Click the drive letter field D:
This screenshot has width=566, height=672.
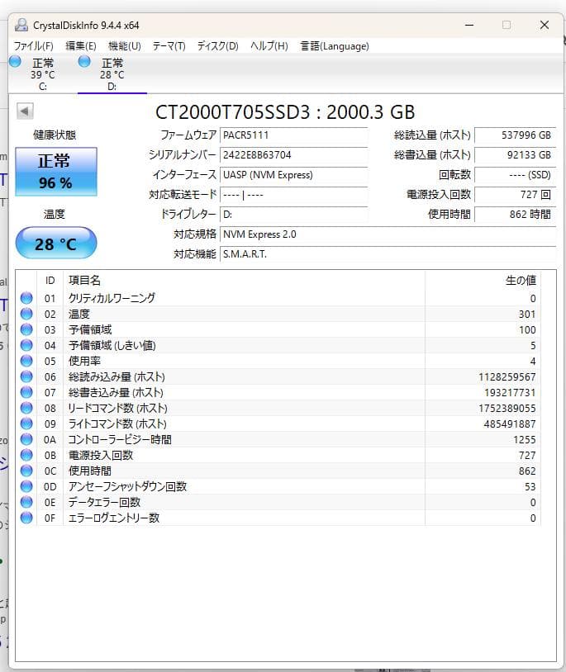[293, 215]
